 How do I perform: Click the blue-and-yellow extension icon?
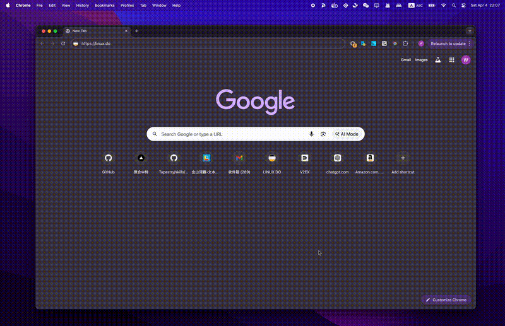point(364,44)
